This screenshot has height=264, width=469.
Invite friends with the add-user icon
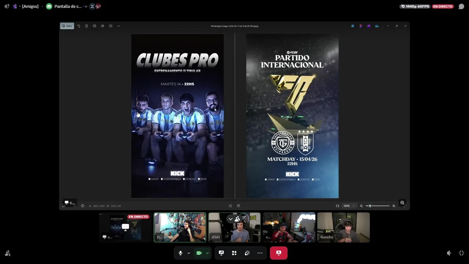pos(8,253)
